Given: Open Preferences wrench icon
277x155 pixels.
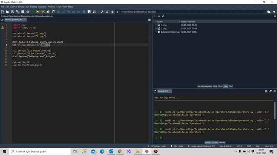Looking at the screenshot, I should [x=102, y=12].
